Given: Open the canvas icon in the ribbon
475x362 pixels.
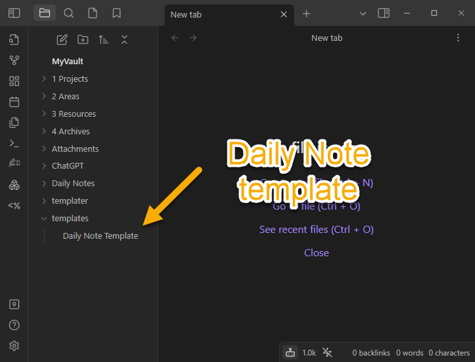Looking at the screenshot, I should (14, 81).
